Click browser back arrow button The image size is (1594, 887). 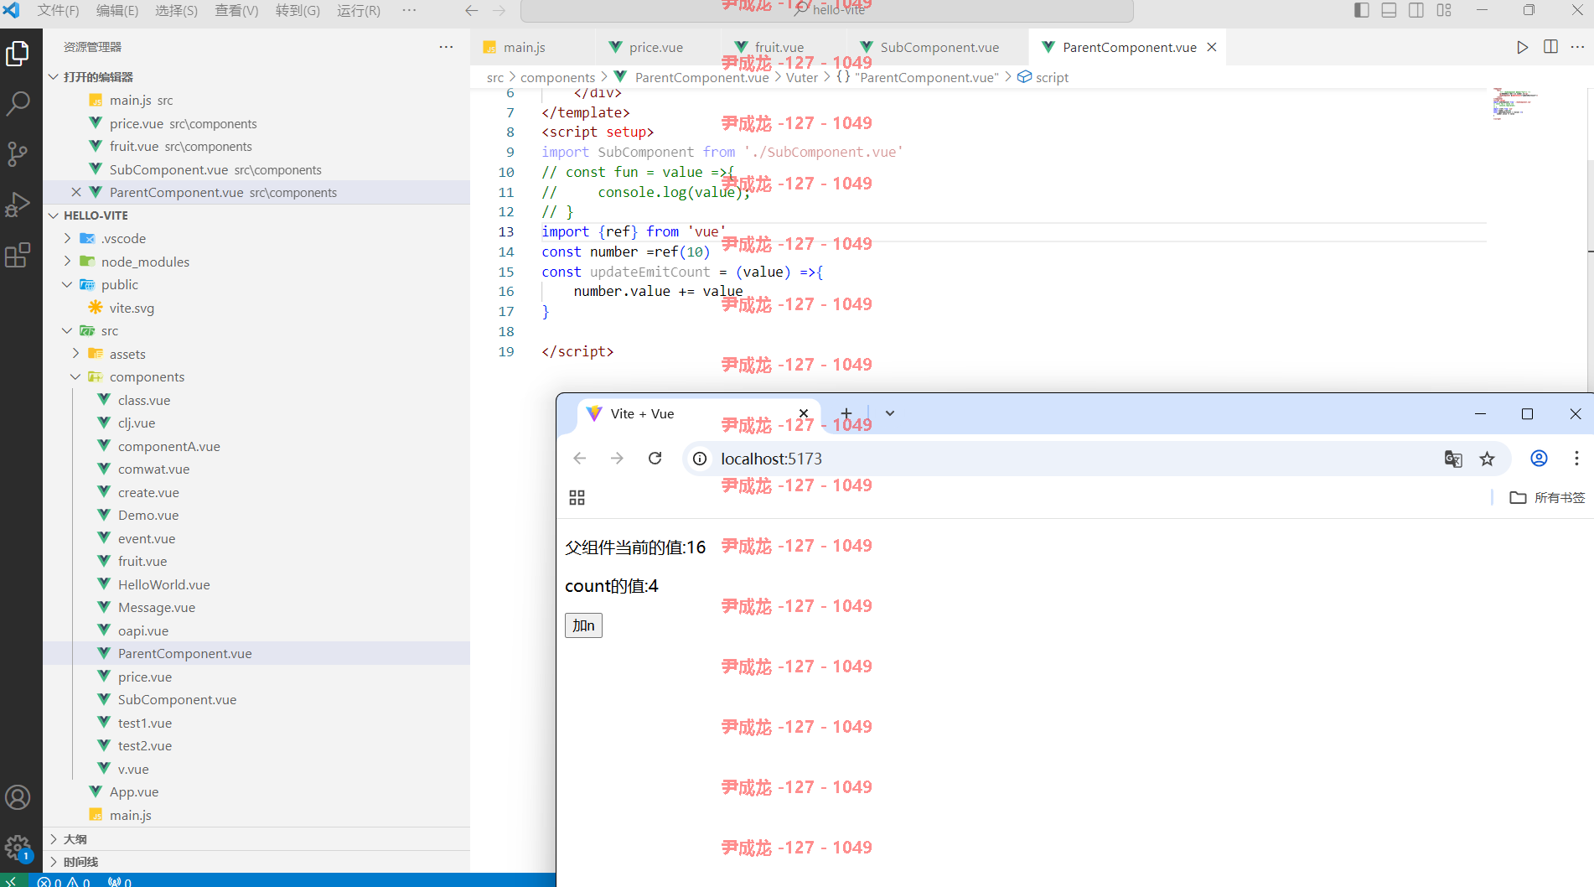580,459
